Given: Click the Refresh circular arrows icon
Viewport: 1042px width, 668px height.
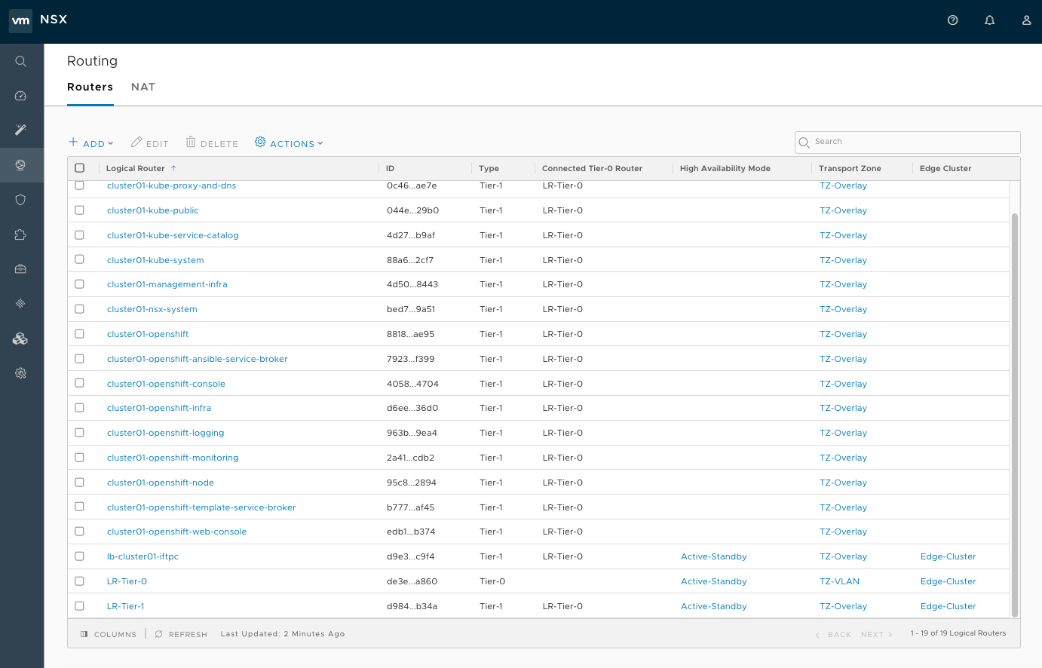Looking at the screenshot, I should pos(159,634).
